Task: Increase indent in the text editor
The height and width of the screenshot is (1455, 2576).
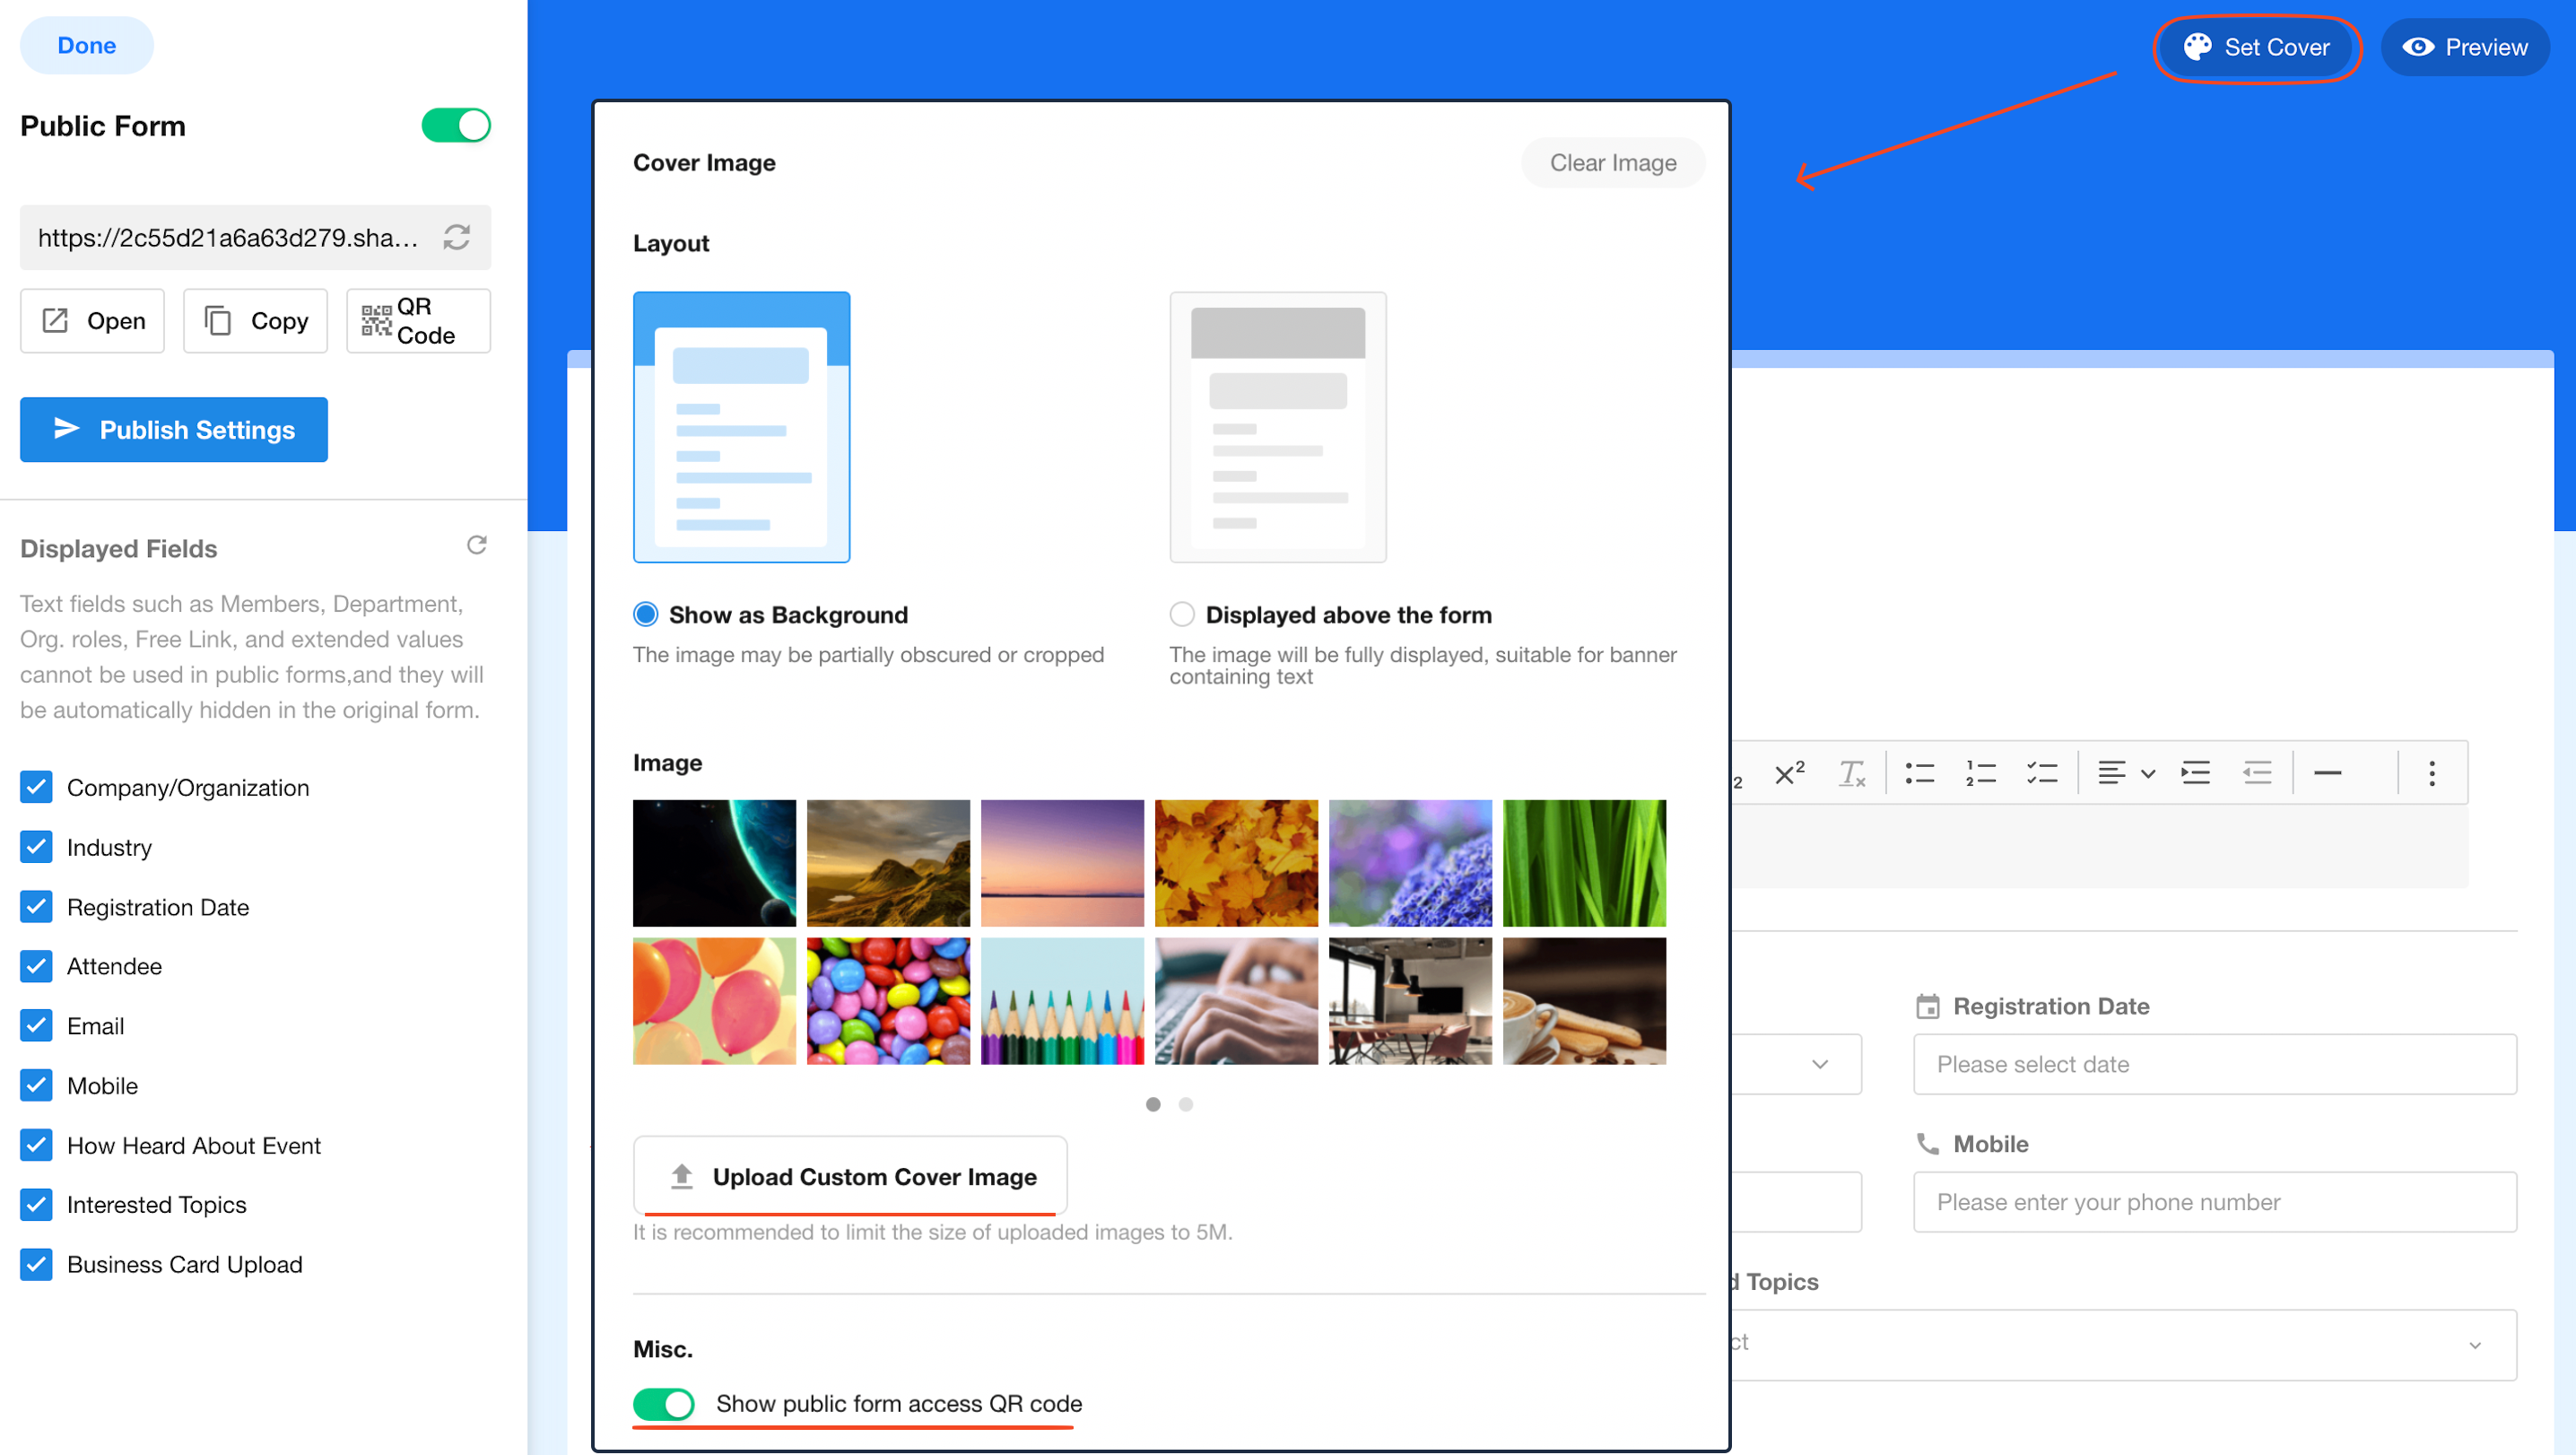Action: [2195, 773]
